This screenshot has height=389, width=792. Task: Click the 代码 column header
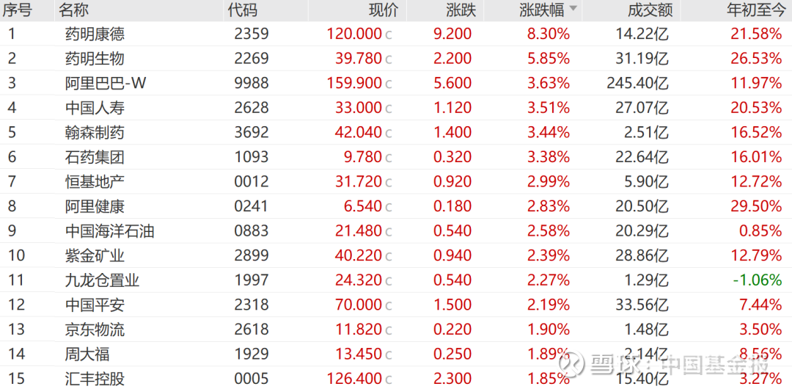point(242,10)
